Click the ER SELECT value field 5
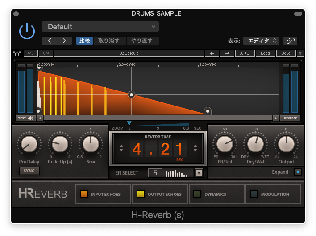This screenshot has height=236, width=316. point(155,173)
